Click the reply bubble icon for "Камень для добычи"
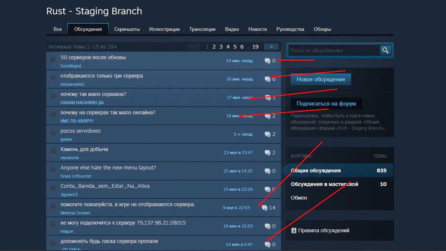The image size is (446, 251). coord(267,153)
